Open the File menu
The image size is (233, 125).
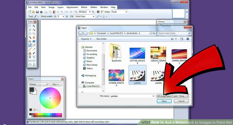click(x=30, y=7)
